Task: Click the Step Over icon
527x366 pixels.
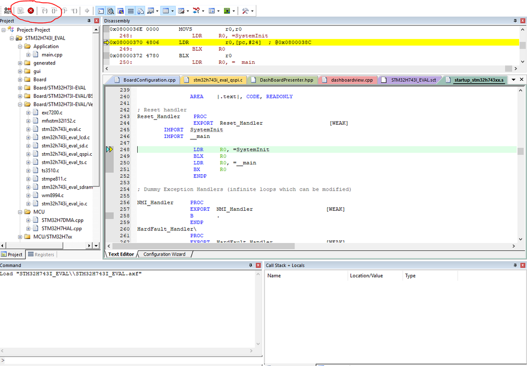Action: tap(54, 11)
